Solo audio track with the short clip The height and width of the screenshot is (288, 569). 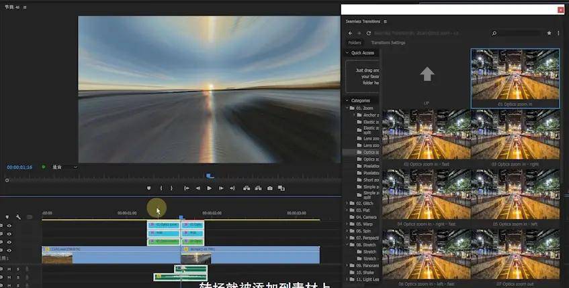click(x=18, y=269)
